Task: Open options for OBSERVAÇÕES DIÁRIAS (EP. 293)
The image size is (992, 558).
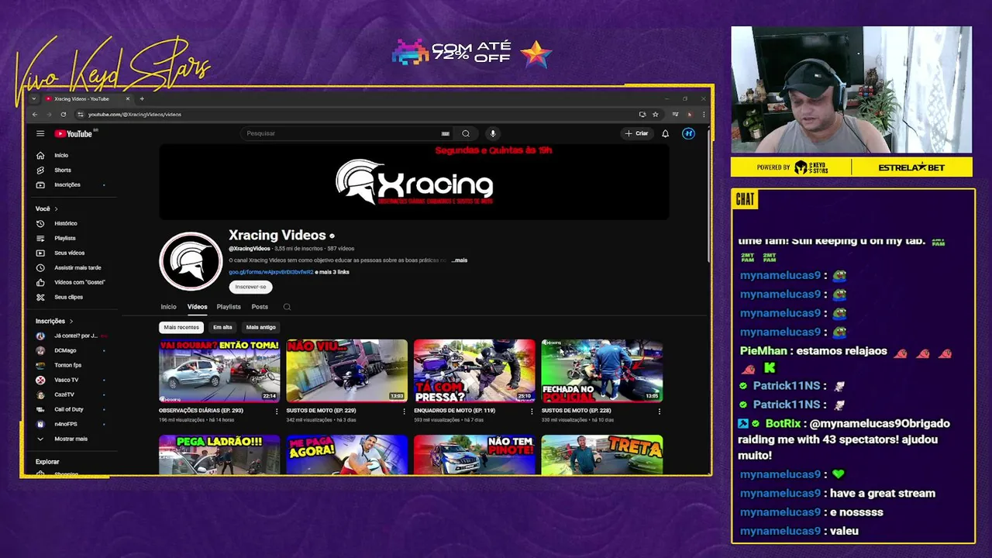Action: point(277,412)
